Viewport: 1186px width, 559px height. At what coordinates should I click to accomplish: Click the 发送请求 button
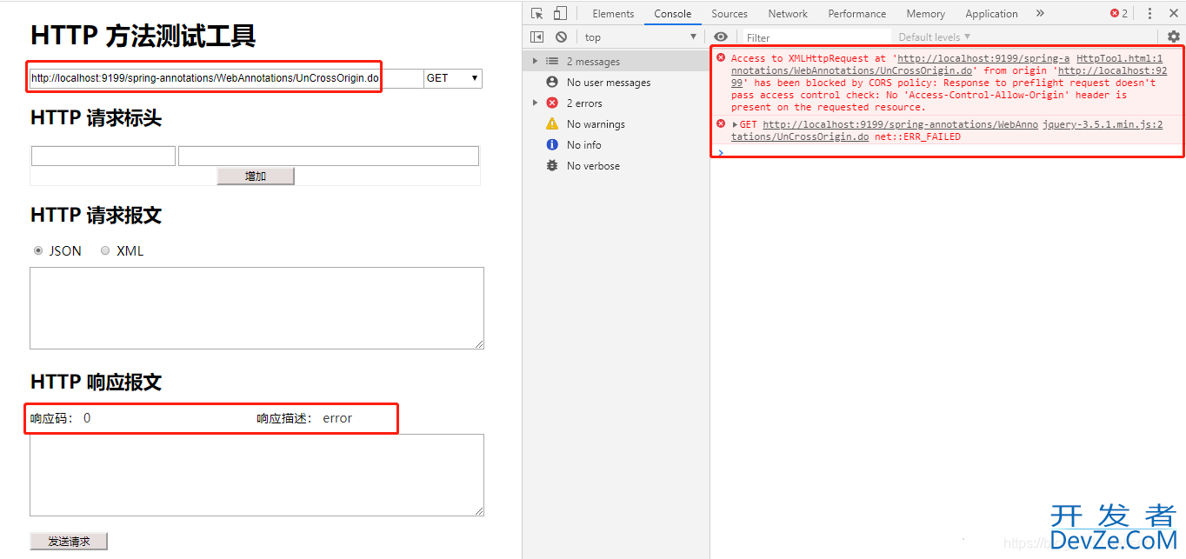click(69, 541)
